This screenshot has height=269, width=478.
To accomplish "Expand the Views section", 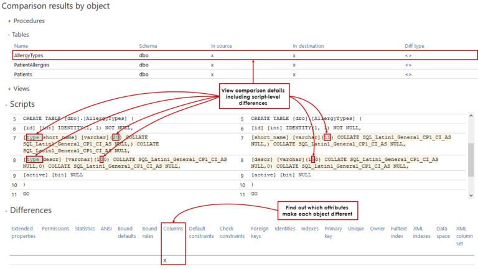I will (9, 89).
